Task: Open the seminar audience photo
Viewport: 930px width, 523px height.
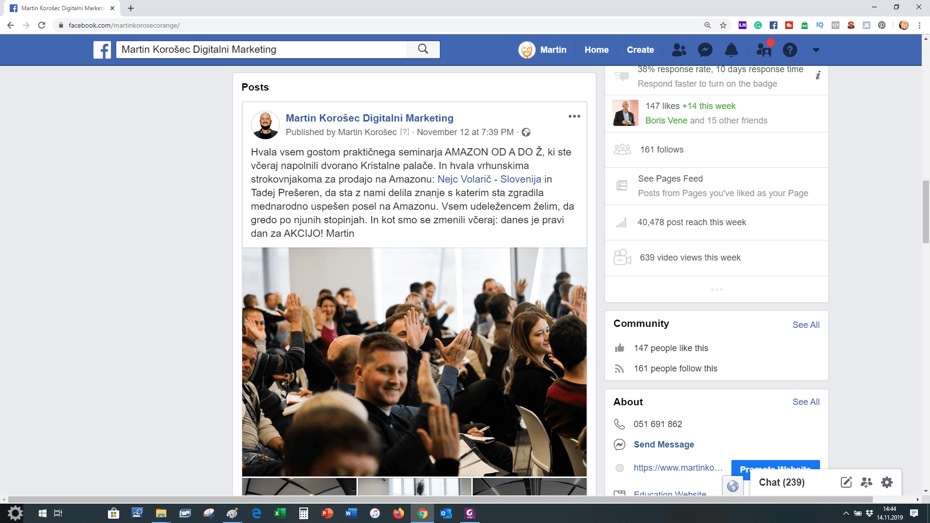Action: click(x=414, y=362)
